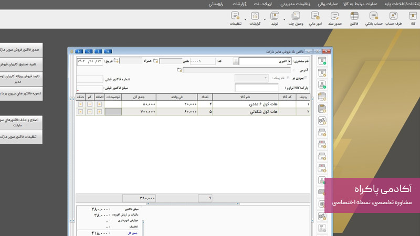The width and height of the screenshot is (420, 236).
Task: Open the راهنمائی (Help) menu
Action: 215,4
